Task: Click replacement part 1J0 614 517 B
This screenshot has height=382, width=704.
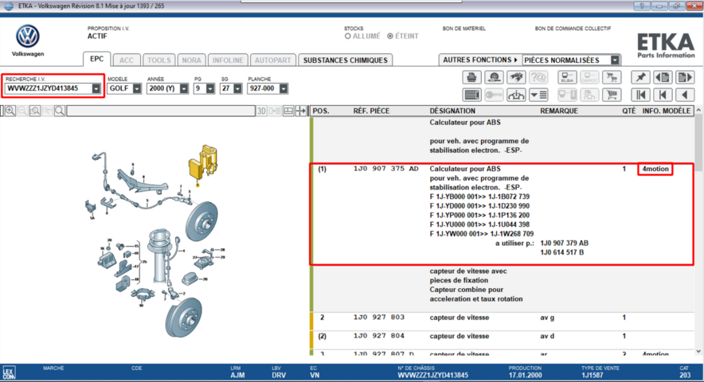Action: coord(561,252)
